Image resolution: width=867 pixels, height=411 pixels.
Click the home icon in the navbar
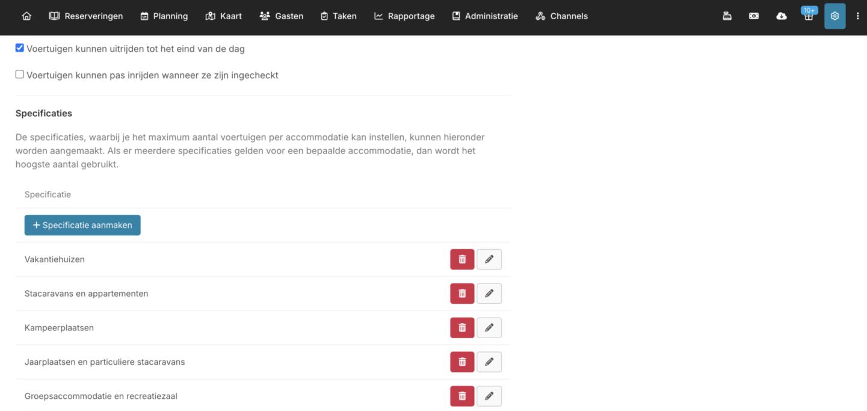coord(26,16)
